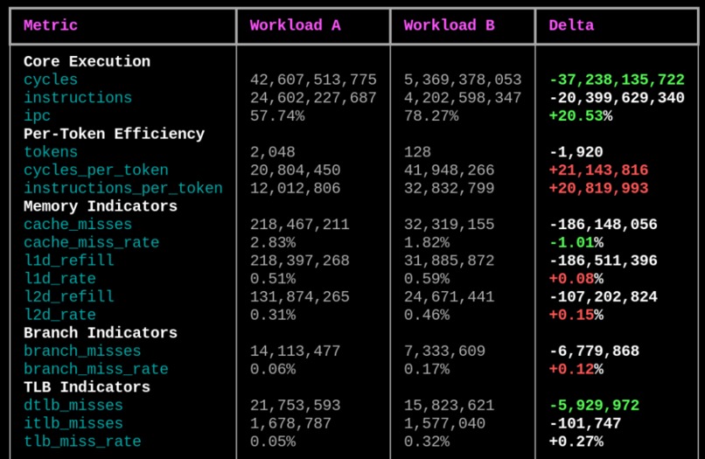Click l1d_refill delta -186,511,396
This screenshot has height=459, width=705.
[603, 261]
